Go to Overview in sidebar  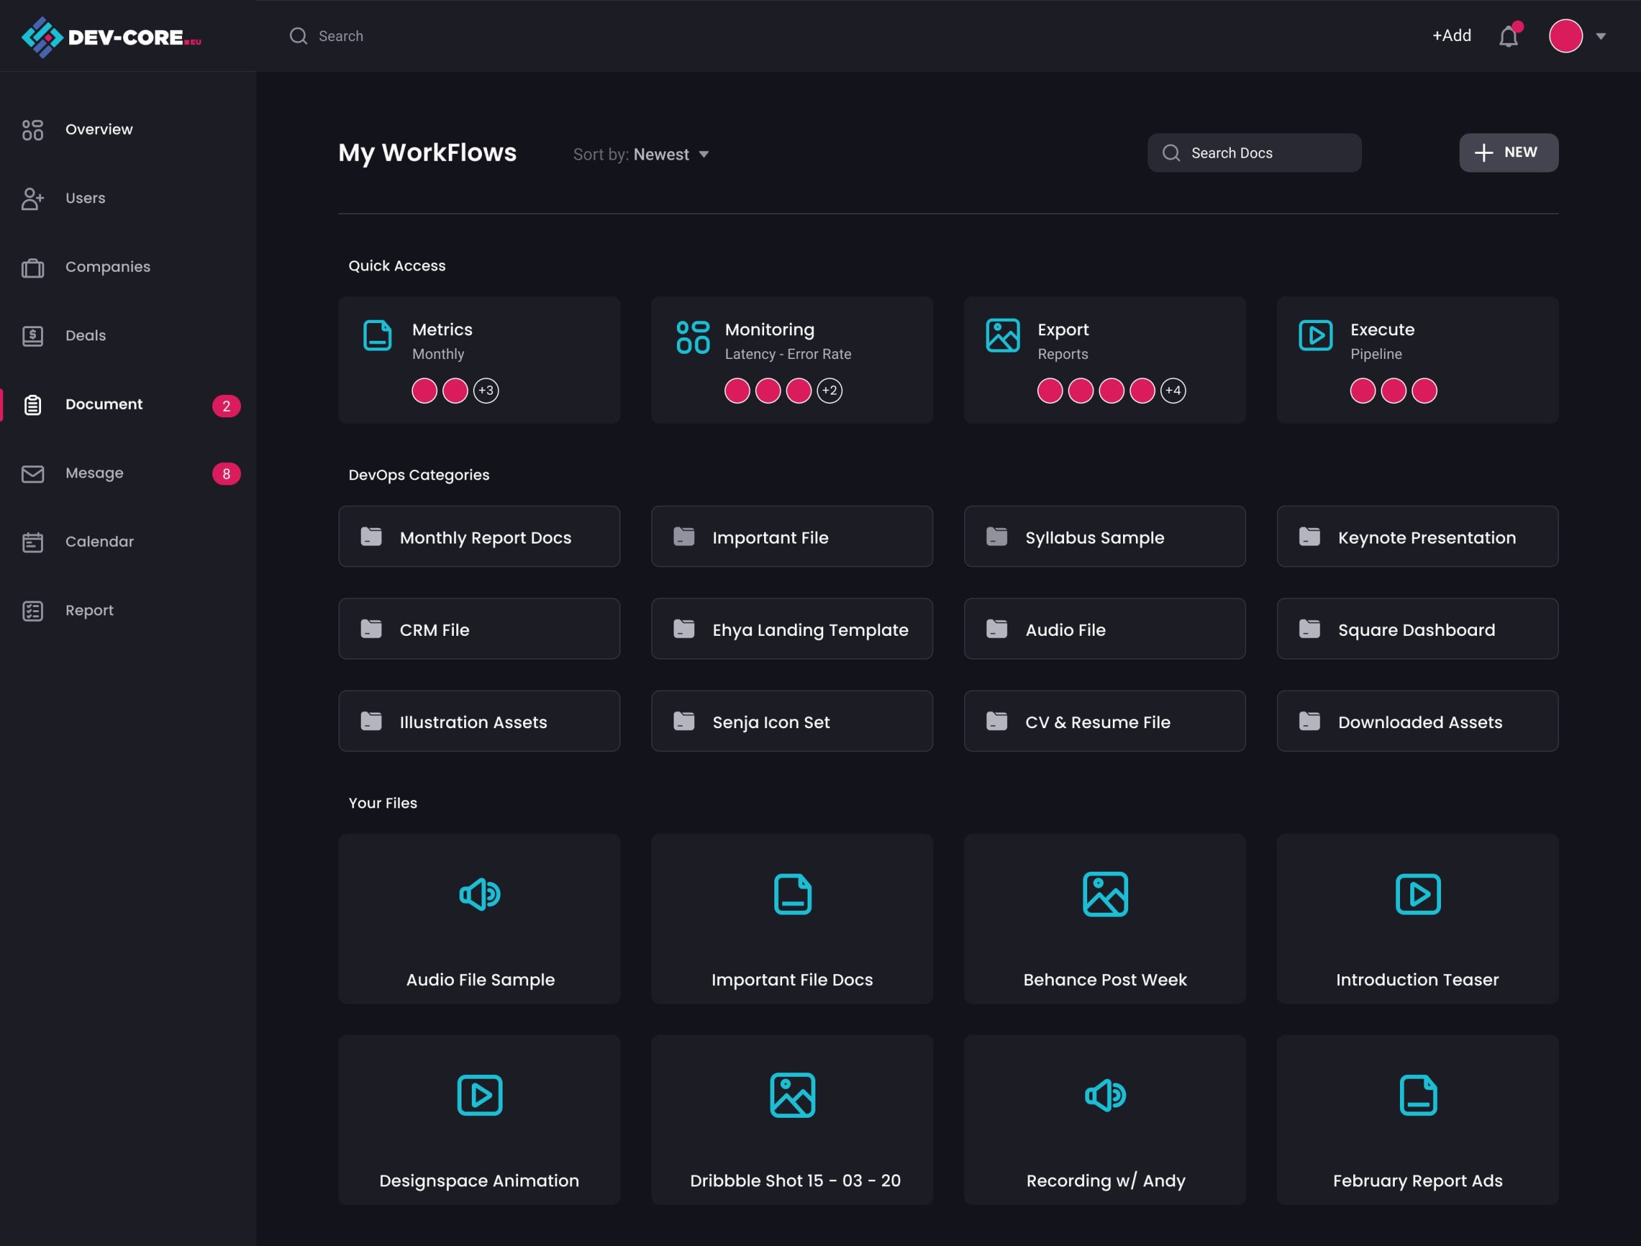point(99,129)
